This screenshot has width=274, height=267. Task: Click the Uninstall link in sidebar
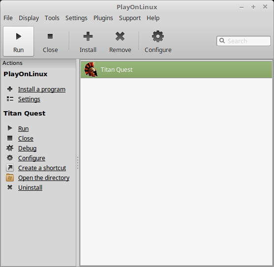30,187
